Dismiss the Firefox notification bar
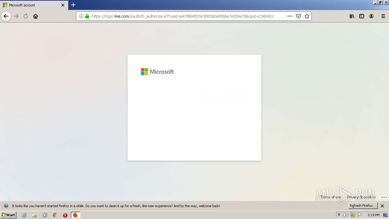 (x=382, y=206)
